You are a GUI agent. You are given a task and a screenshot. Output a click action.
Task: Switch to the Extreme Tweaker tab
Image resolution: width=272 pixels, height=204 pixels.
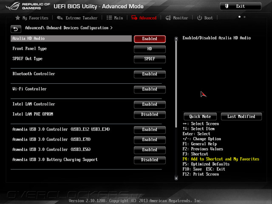tap(77, 18)
